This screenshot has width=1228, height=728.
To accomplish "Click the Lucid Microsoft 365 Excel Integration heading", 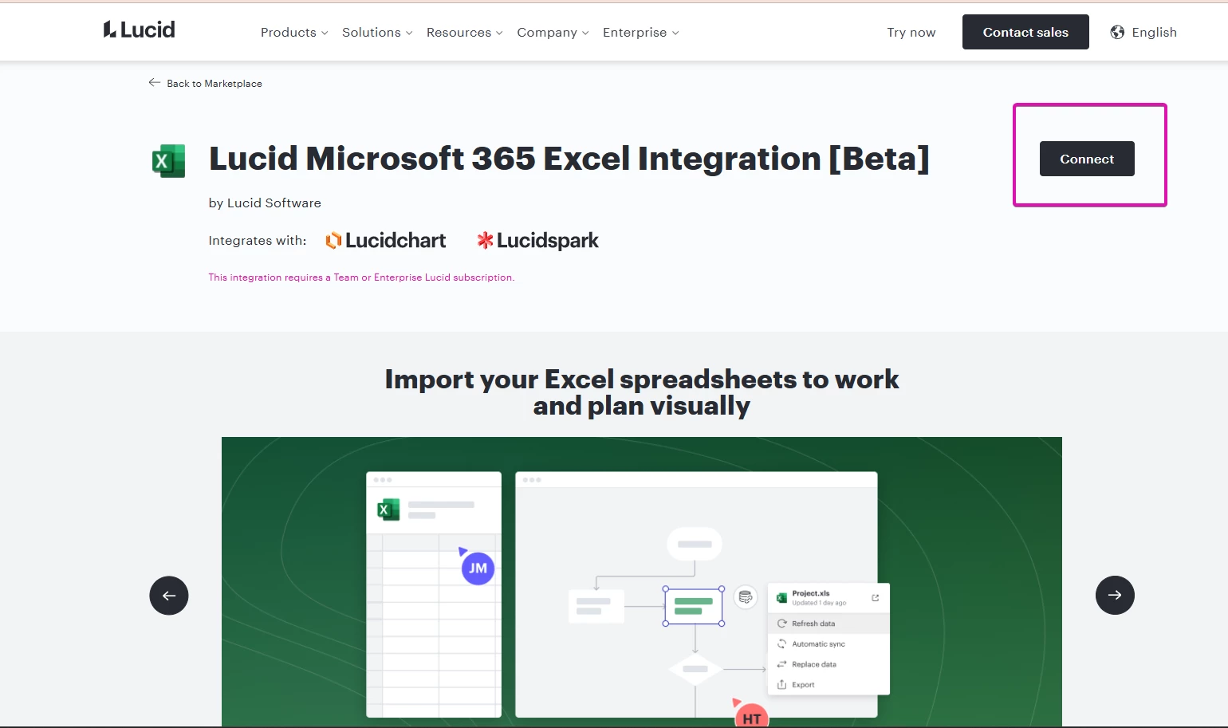I will (x=569, y=159).
